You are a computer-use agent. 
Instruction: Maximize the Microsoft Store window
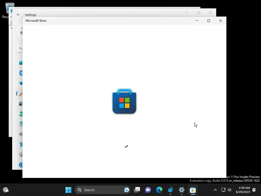(x=209, y=21)
